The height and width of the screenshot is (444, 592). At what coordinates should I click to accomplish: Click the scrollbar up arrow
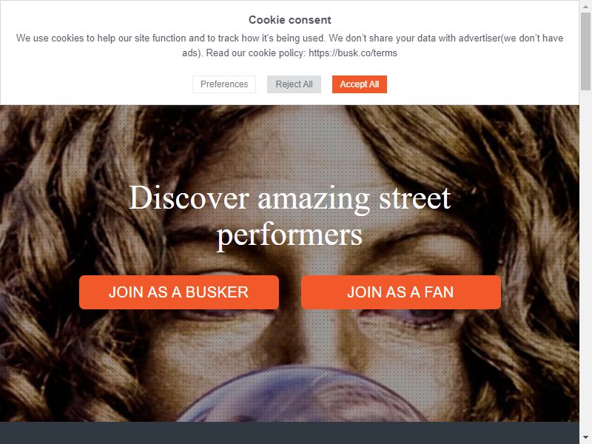click(585, 6)
